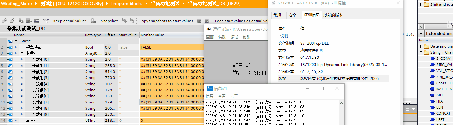The height and width of the screenshot is (125, 453).
Task: Open the 画面 menu in 运行系统 window
Action: pos(210,37)
